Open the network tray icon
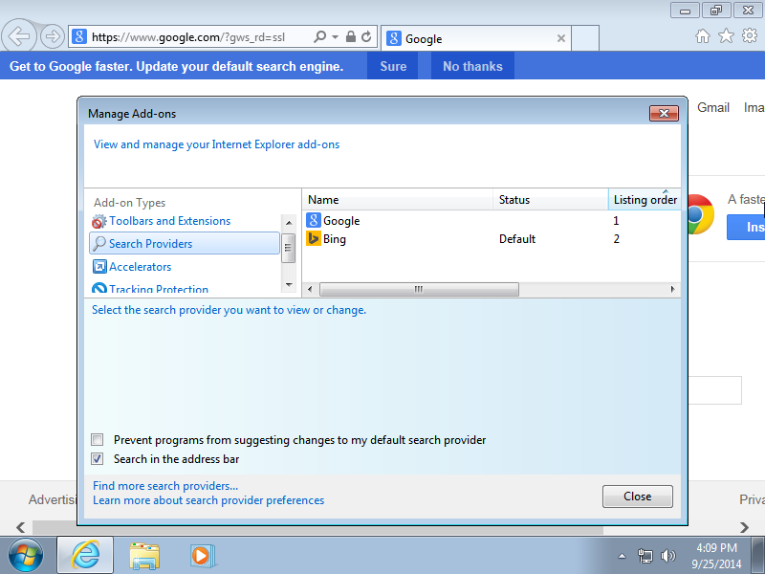Viewport: 765px width, 574px height. pos(645,556)
